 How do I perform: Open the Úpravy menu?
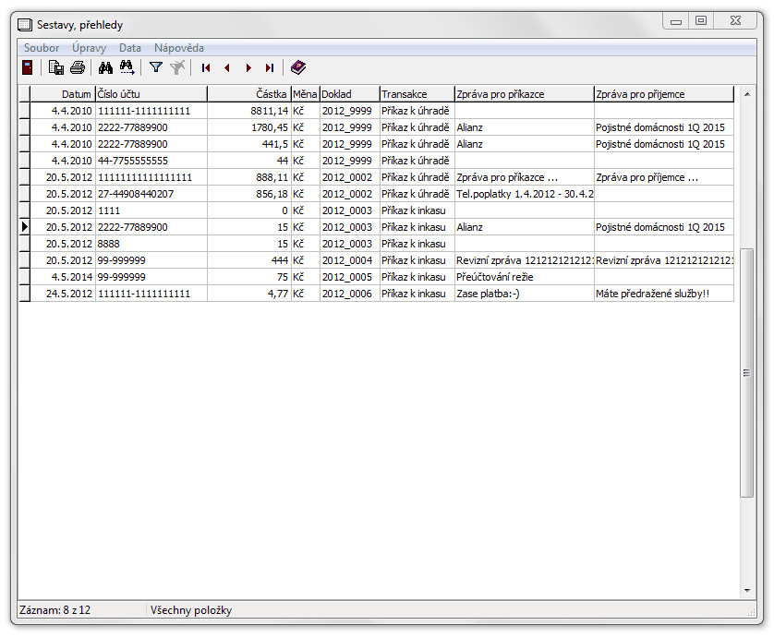click(x=89, y=48)
